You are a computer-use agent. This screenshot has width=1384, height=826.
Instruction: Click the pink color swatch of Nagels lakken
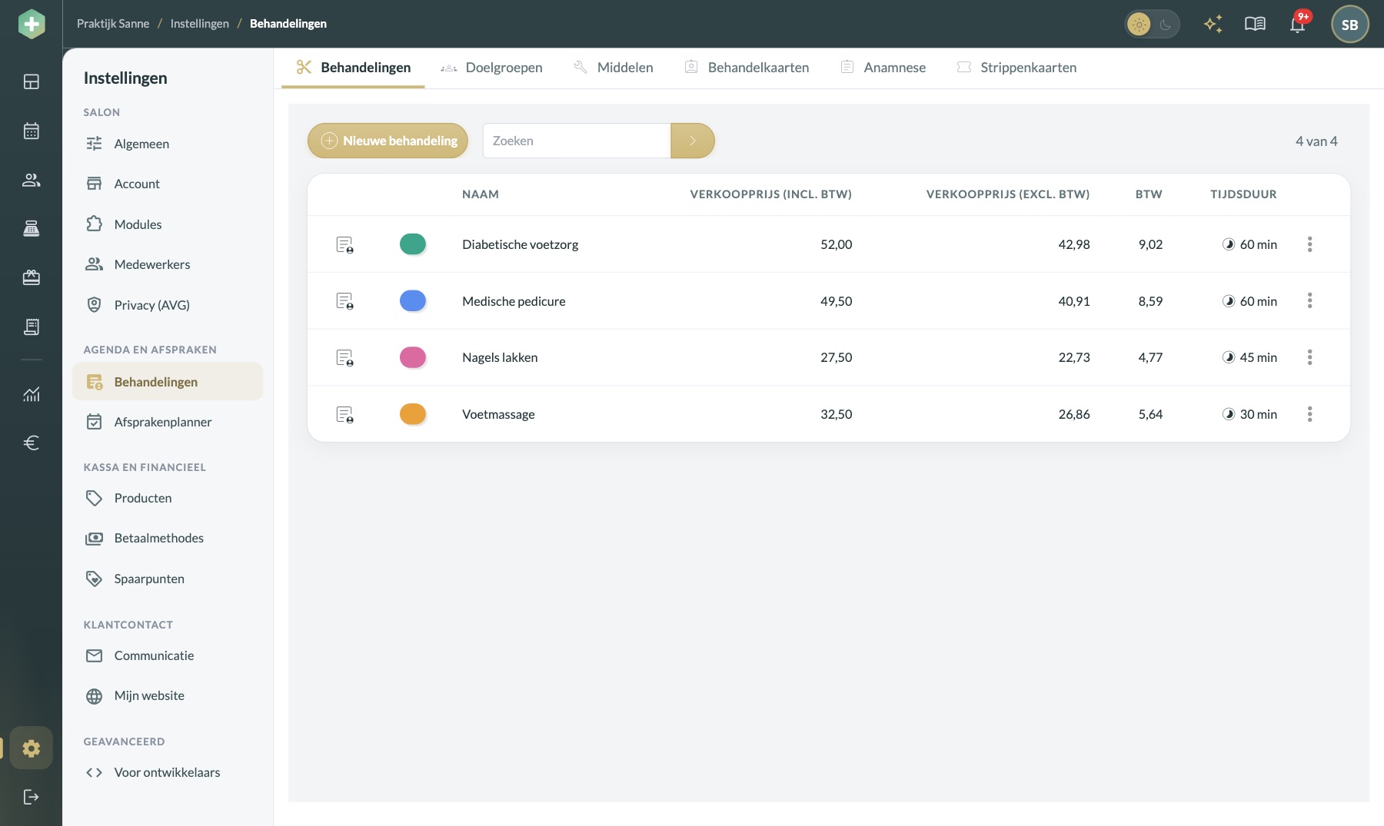click(413, 357)
